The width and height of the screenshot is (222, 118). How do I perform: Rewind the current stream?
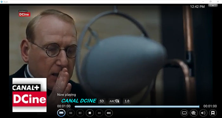click(x=70, y=113)
